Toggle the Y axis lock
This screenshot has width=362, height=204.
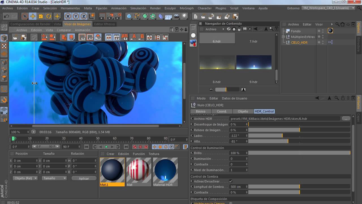[x=76, y=16]
